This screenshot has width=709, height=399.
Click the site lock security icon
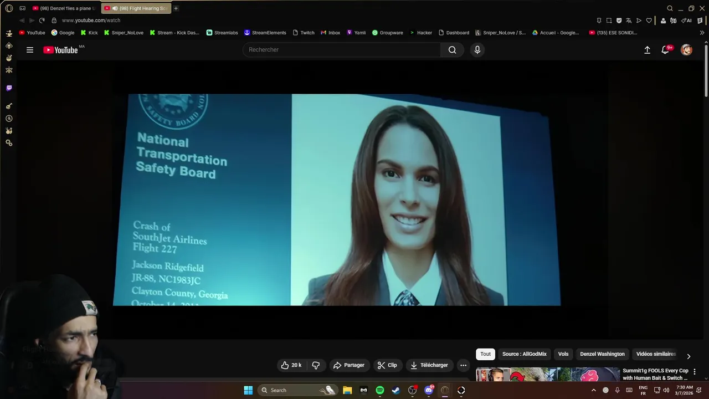(x=54, y=21)
